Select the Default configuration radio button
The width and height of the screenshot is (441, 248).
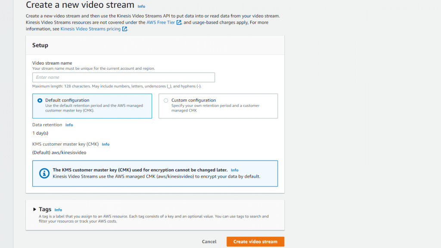point(40,100)
